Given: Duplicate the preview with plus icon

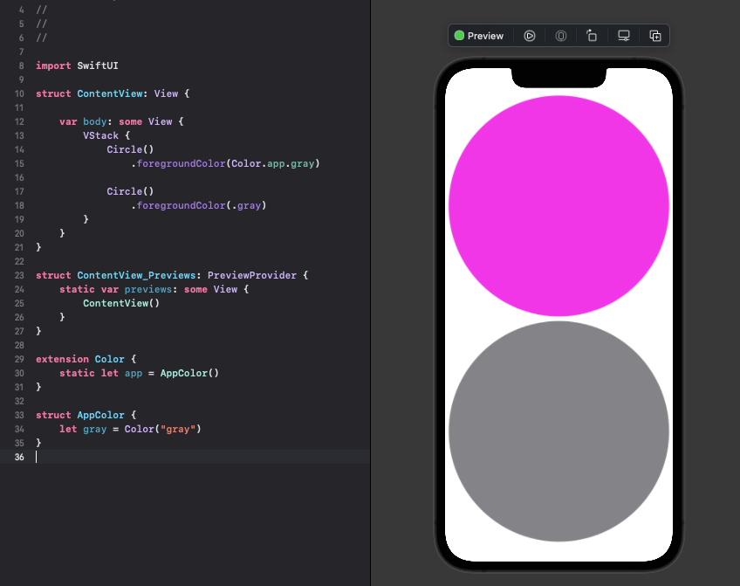Looking at the screenshot, I should tap(655, 36).
